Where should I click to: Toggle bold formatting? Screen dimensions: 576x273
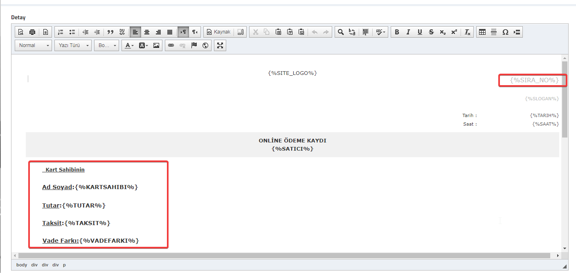[x=397, y=32]
